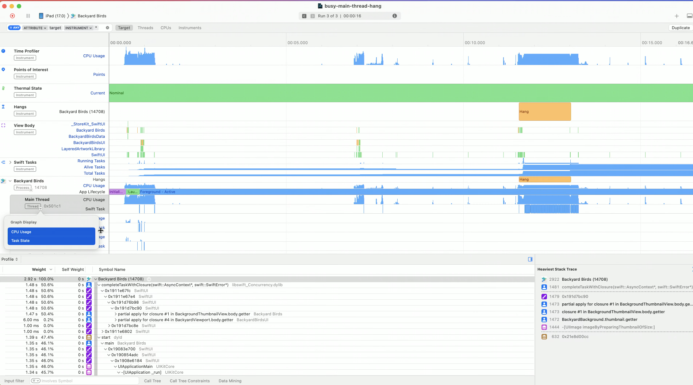Viewport: 693px width, 385px height.
Task: Toggle CPU Usage in Graph Display popover
Action: (x=51, y=232)
